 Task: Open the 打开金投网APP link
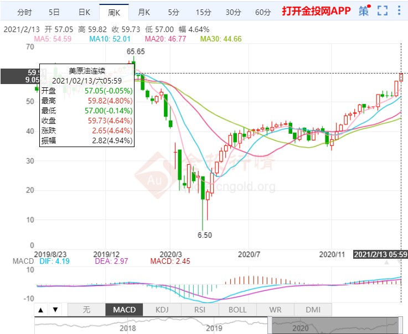tap(316, 11)
